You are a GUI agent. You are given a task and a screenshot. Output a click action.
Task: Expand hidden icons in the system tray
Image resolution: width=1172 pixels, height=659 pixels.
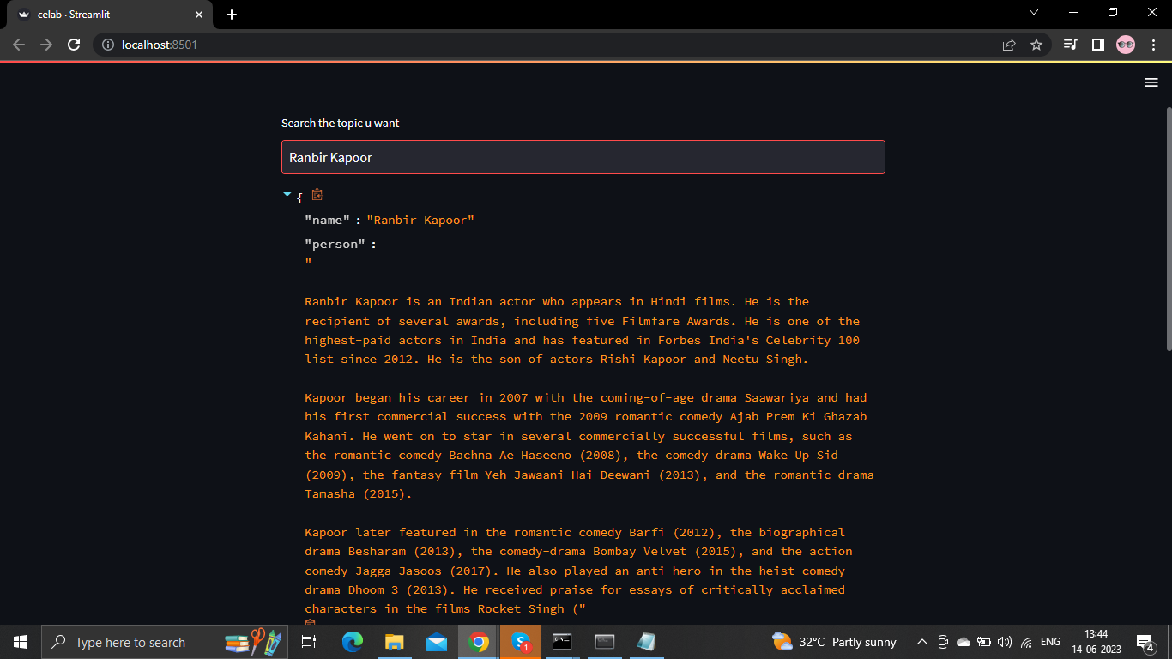click(921, 641)
